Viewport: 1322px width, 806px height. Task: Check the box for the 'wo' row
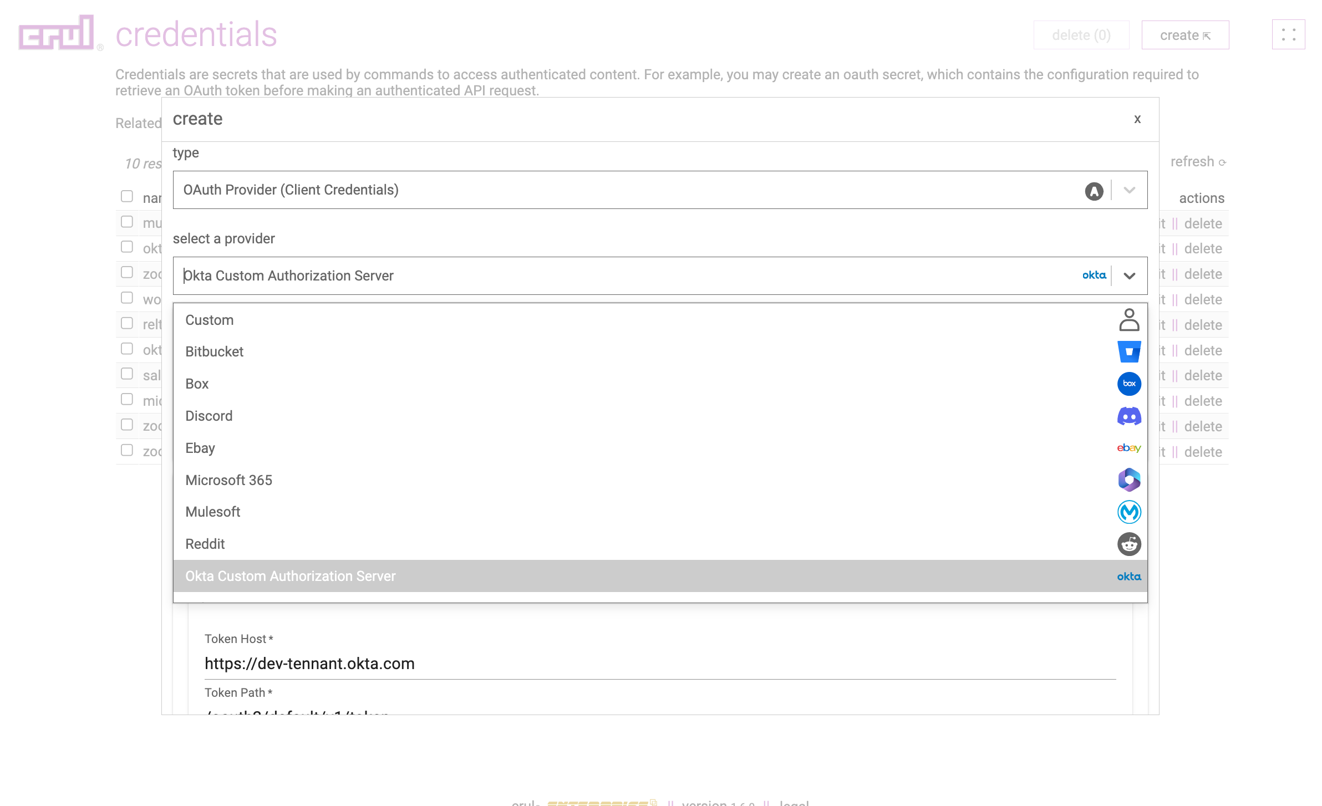pos(127,298)
